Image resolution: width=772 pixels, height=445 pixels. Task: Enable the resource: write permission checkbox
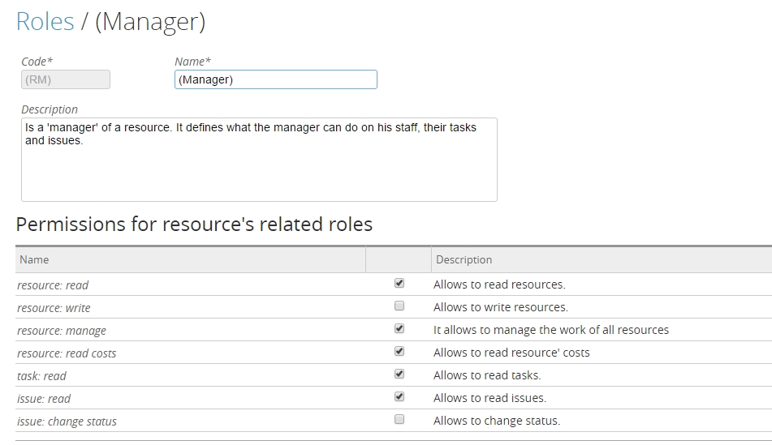click(399, 306)
